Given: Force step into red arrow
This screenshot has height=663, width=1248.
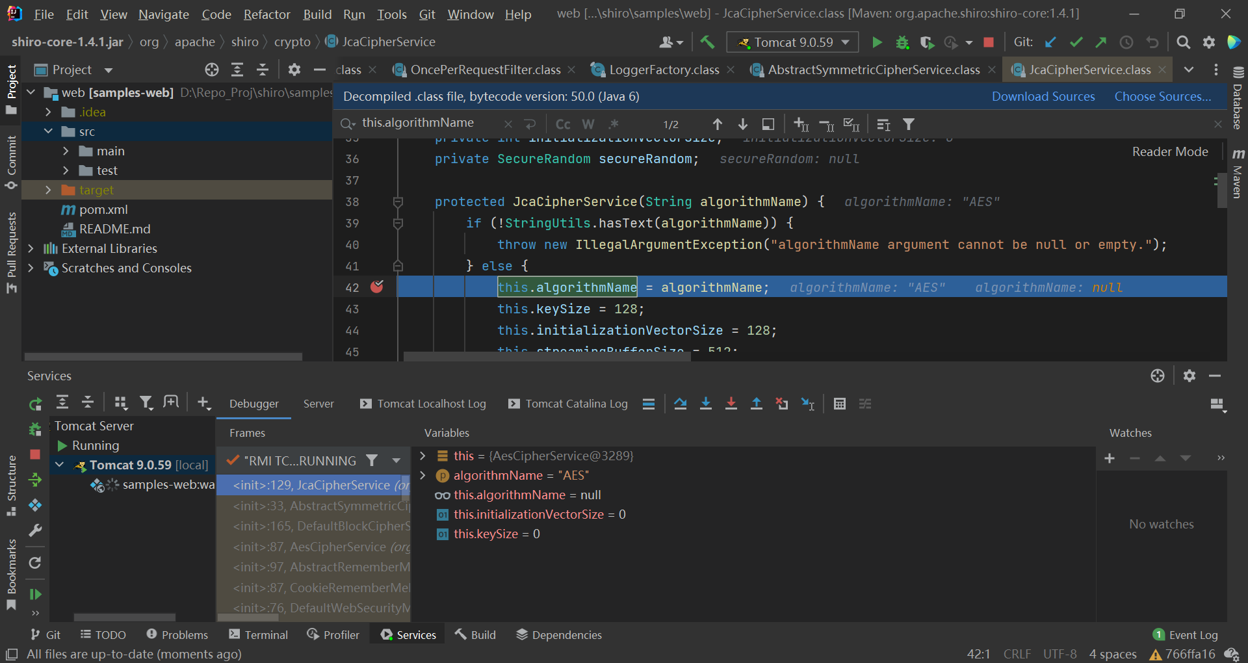Looking at the screenshot, I should (x=731, y=404).
